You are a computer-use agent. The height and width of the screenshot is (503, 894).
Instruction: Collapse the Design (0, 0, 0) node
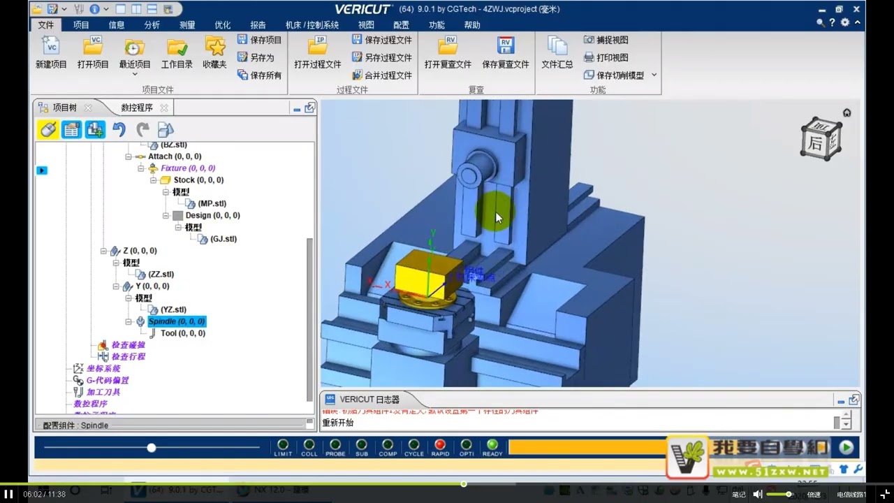point(166,215)
